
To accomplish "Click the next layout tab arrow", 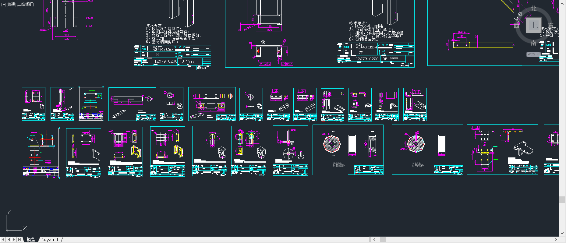I will [14, 240].
